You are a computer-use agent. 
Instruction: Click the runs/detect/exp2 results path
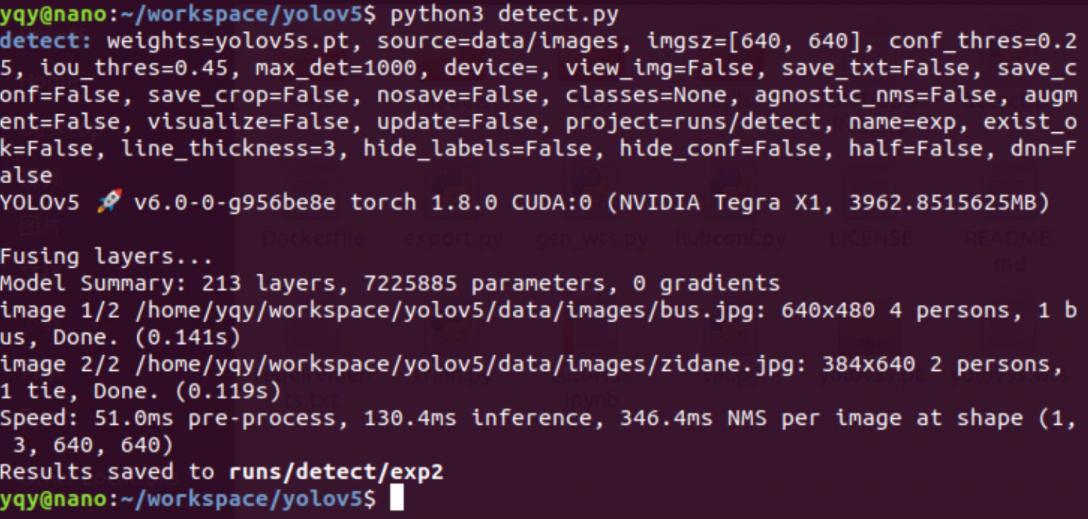point(336,472)
